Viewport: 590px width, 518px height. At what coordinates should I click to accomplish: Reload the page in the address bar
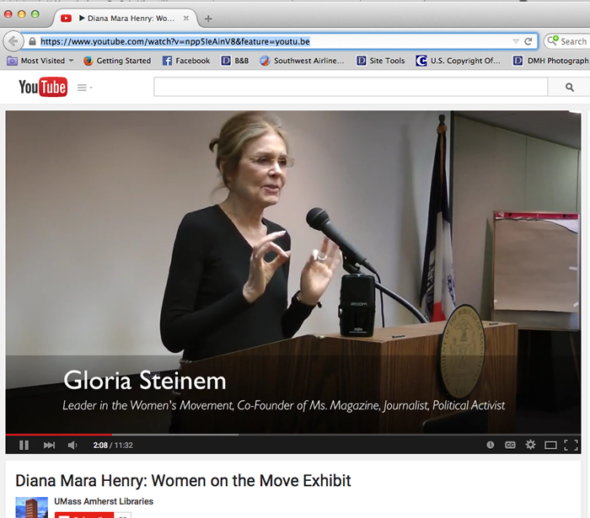click(528, 40)
